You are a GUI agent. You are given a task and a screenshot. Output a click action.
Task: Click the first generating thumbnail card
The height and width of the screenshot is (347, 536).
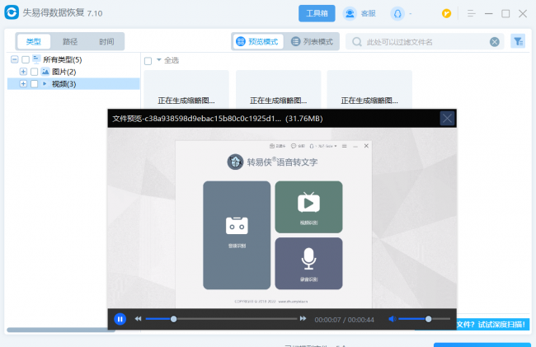tap(186, 90)
